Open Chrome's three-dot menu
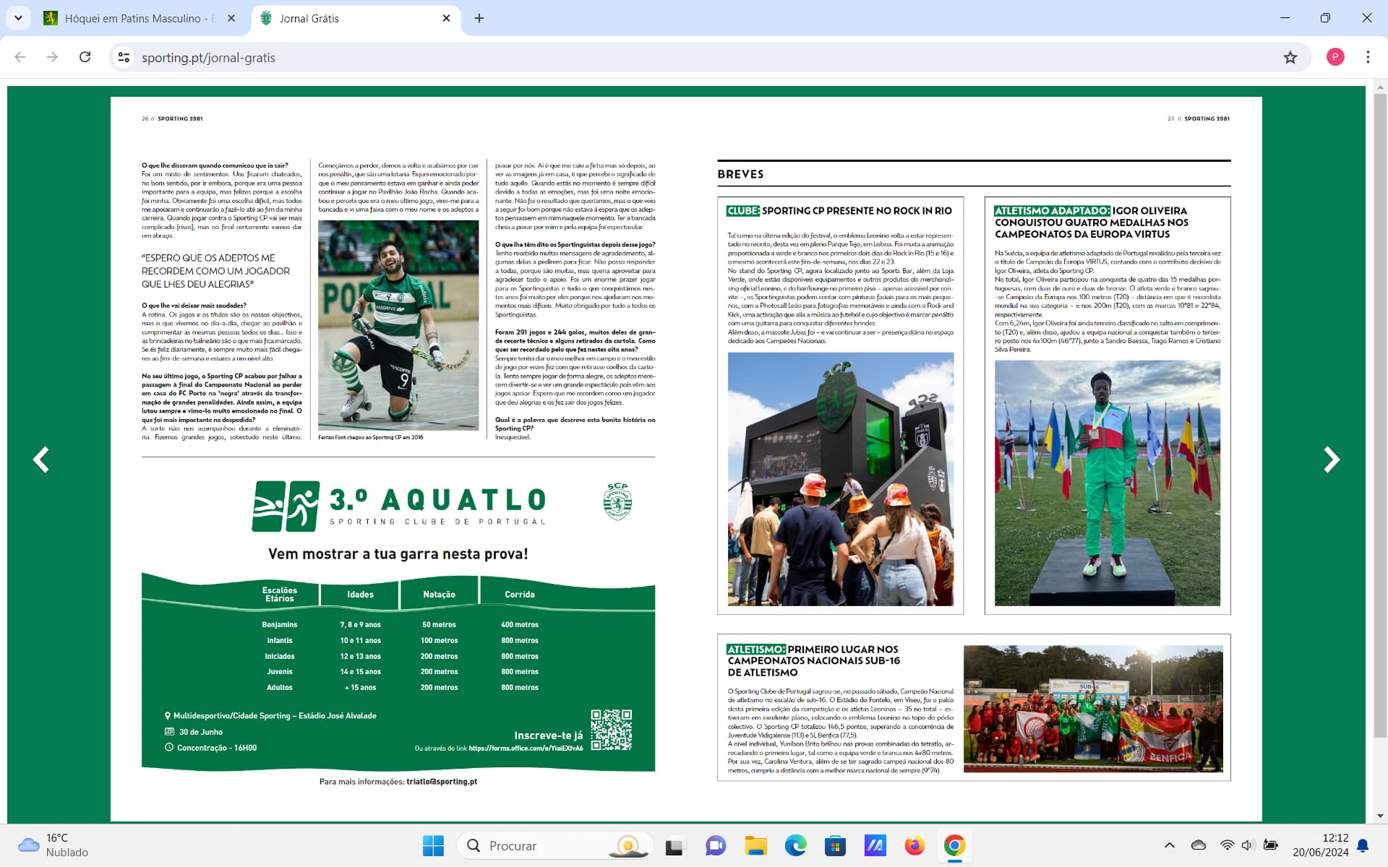 click(x=1368, y=57)
